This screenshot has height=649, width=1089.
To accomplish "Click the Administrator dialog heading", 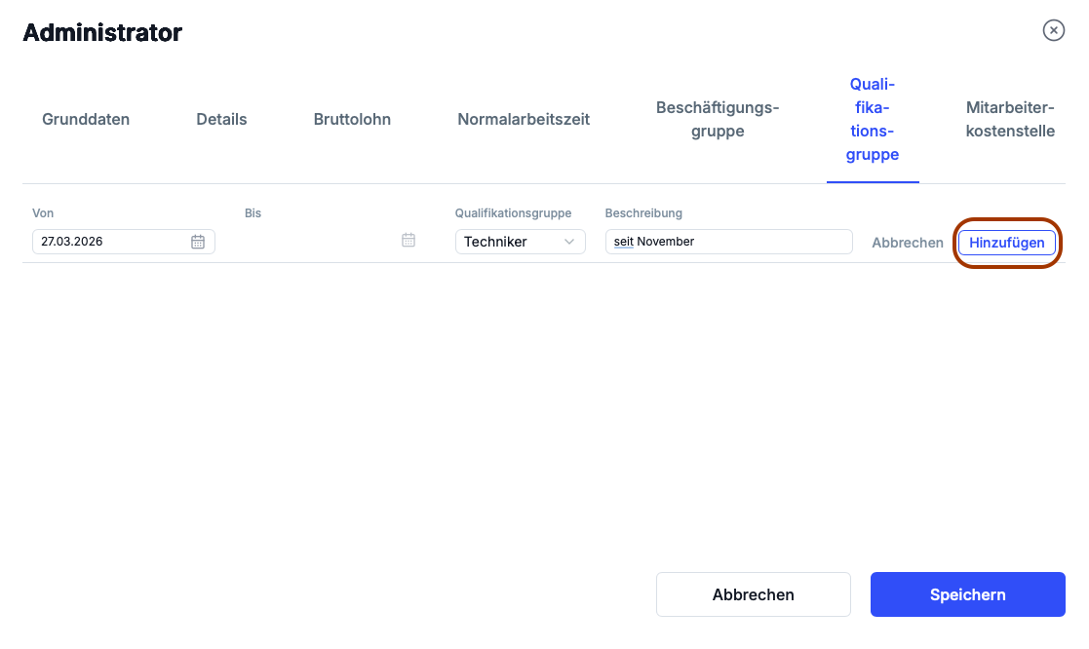I will click(x=102, y=33).
